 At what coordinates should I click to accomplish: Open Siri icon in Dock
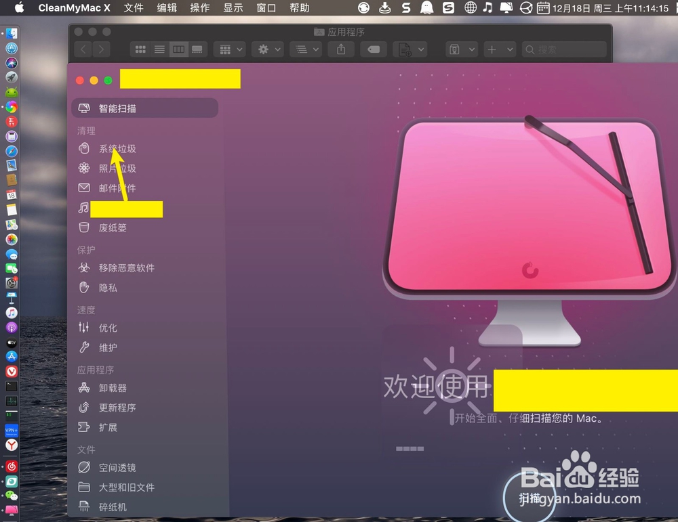pyautogui.click(x=12, y=62)
